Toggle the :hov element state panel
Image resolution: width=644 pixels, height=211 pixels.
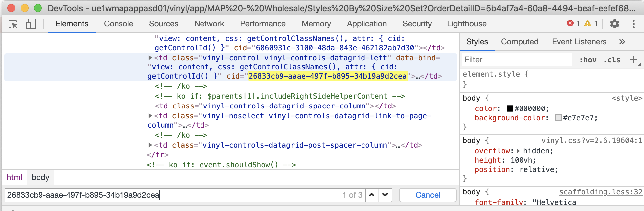pyautogui.click(x=588, y=60)
